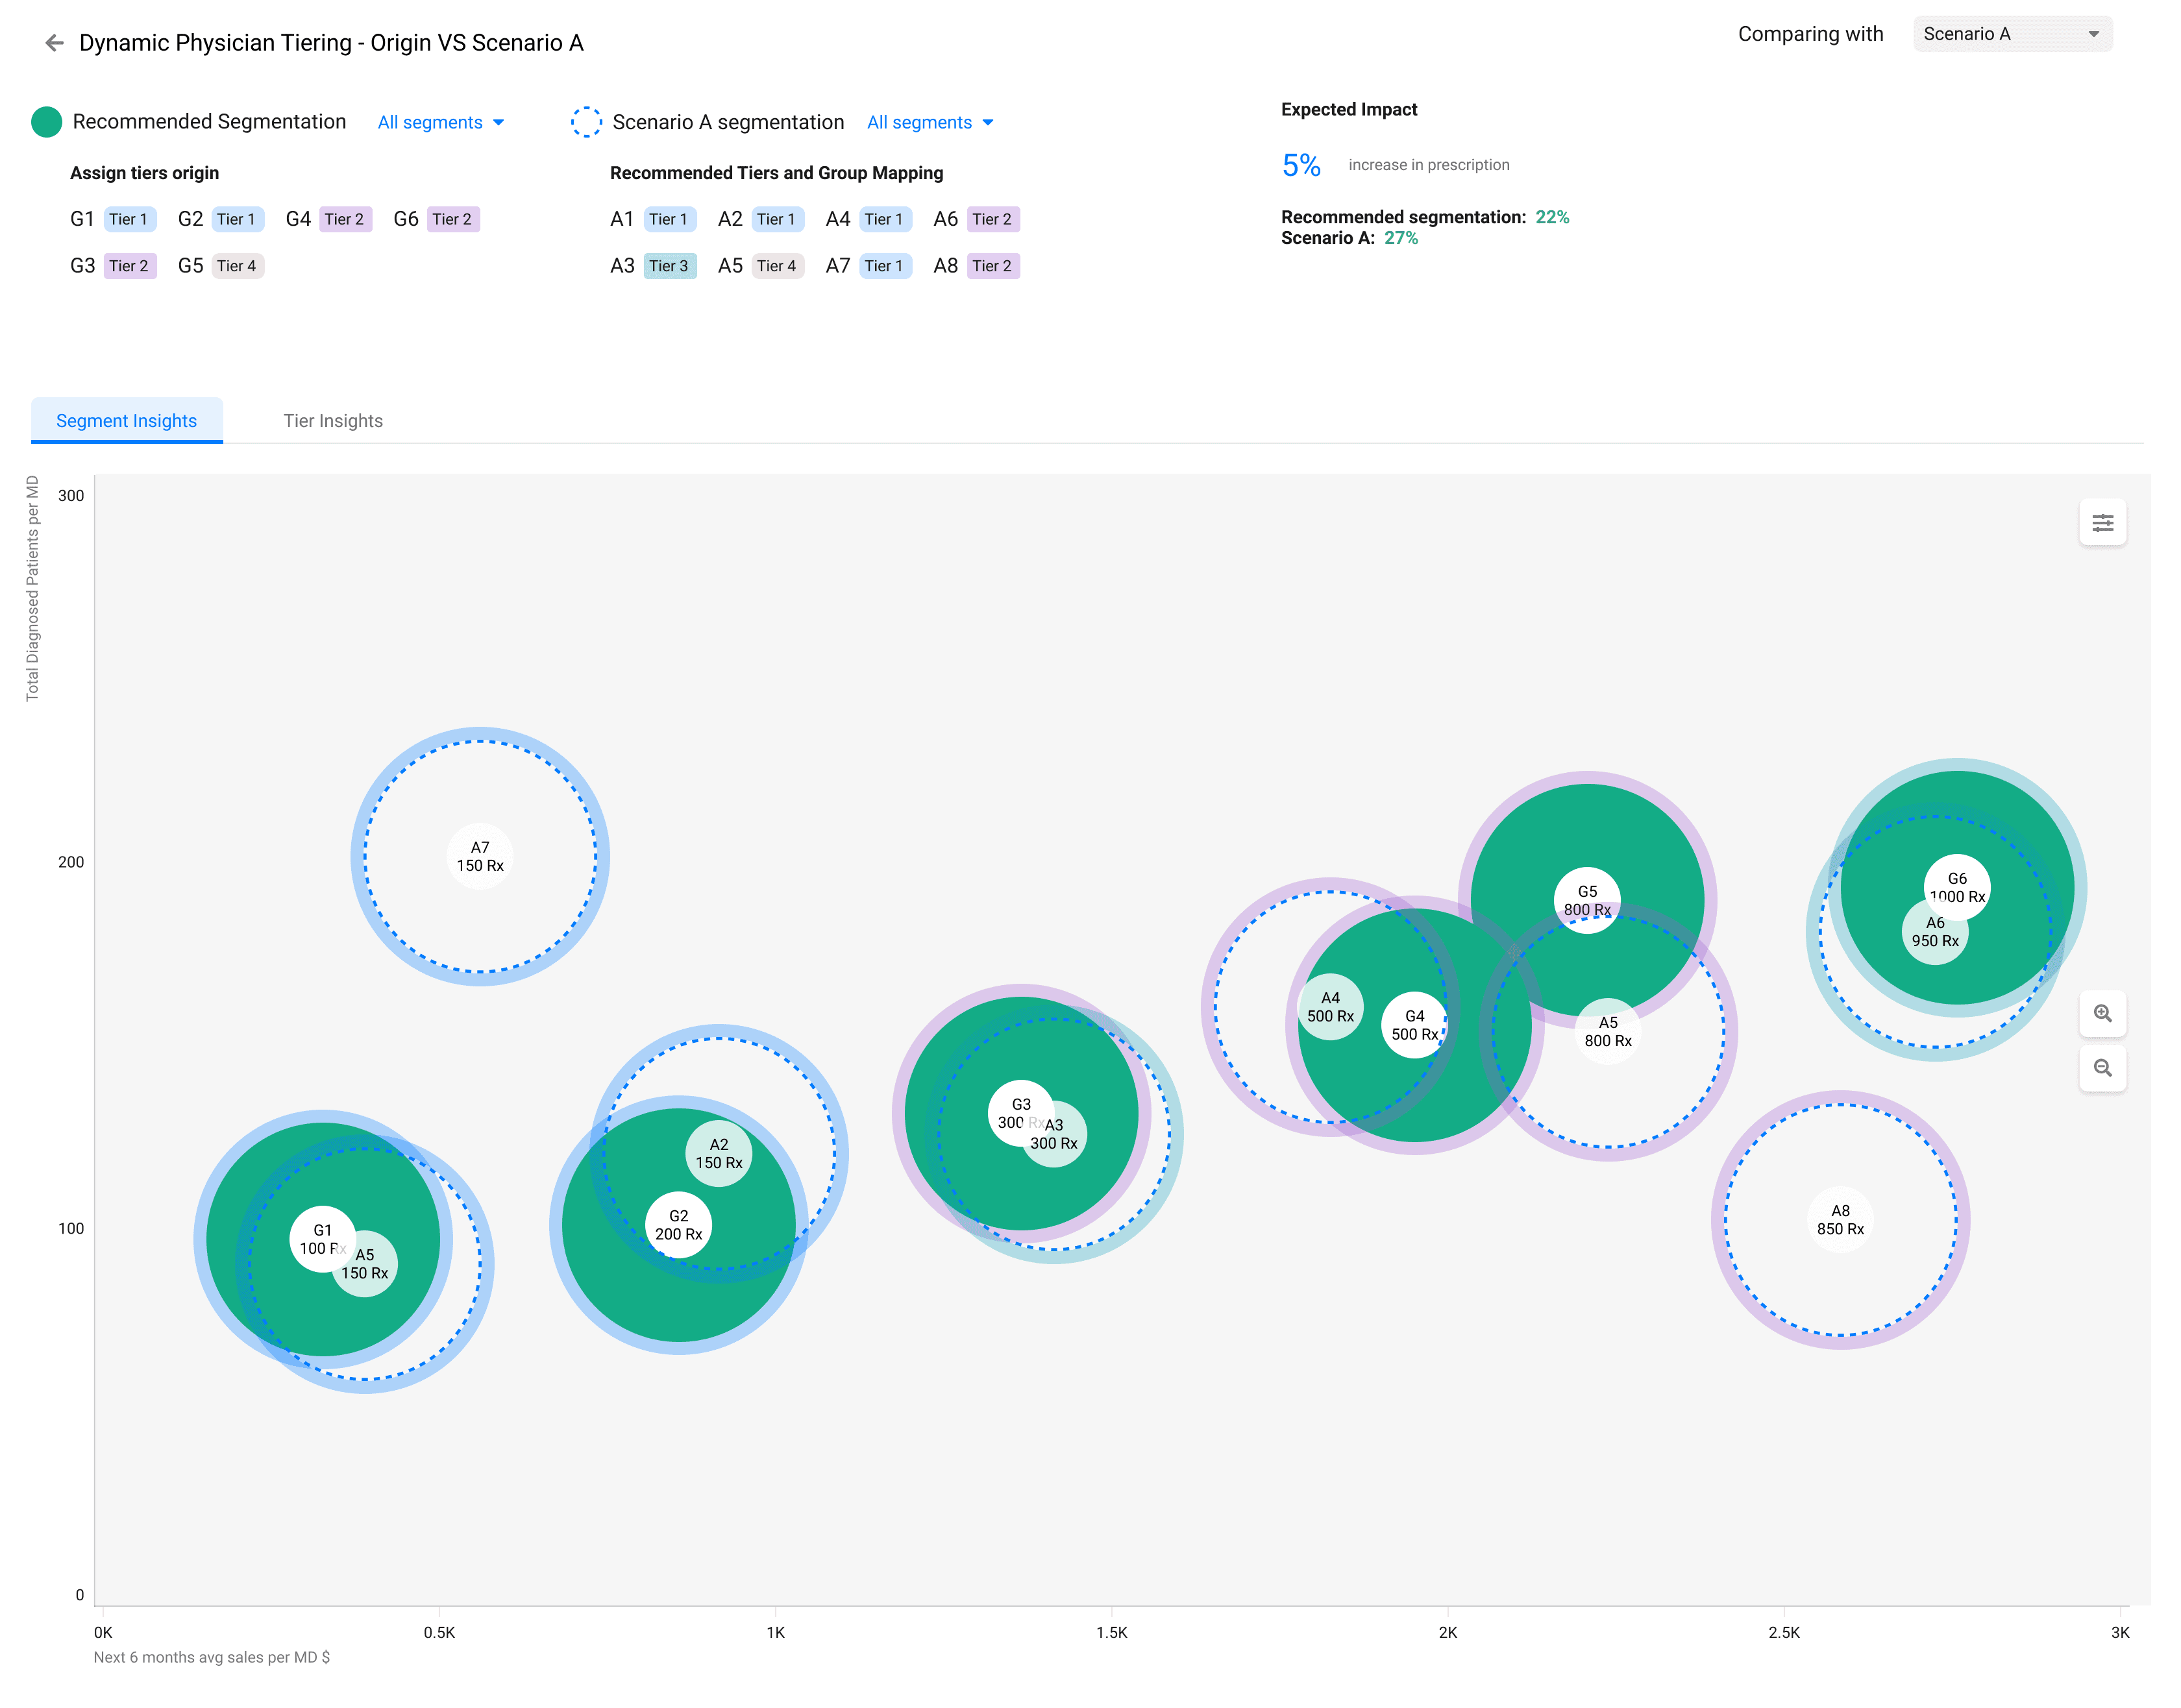Select the Segment Insights tab
Screen dimensions: 2181x1708
(127, 421)
